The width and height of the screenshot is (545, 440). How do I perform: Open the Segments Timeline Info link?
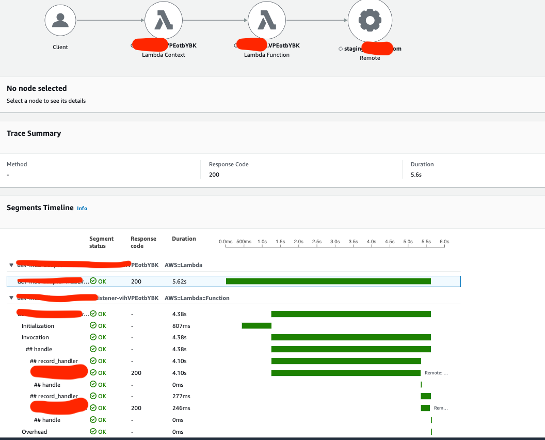click(x=82, y=208)
